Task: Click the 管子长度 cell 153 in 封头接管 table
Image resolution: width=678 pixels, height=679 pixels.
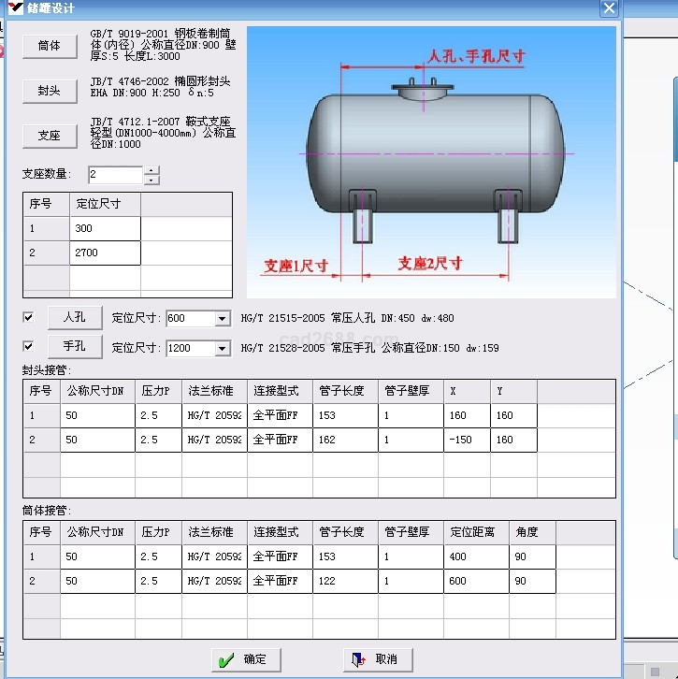Action: coord(344,415)
